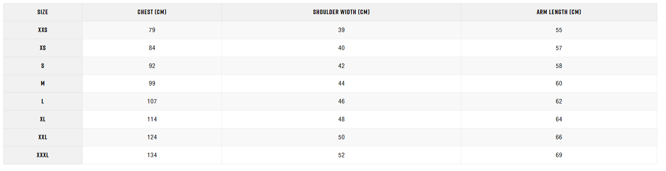This screenshot has height=171, width=666.
Task: Select the XL size row label
Action: click(x=43, y=119)
